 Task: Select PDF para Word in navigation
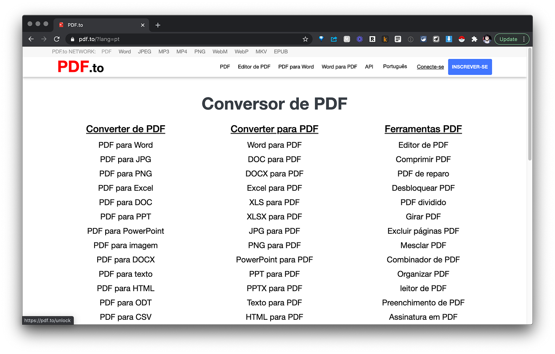point(296,67)
